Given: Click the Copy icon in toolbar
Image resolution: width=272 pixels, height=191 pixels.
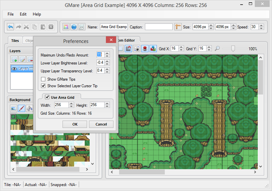Looking at the screenshot, I should click(x=34, y=27).
